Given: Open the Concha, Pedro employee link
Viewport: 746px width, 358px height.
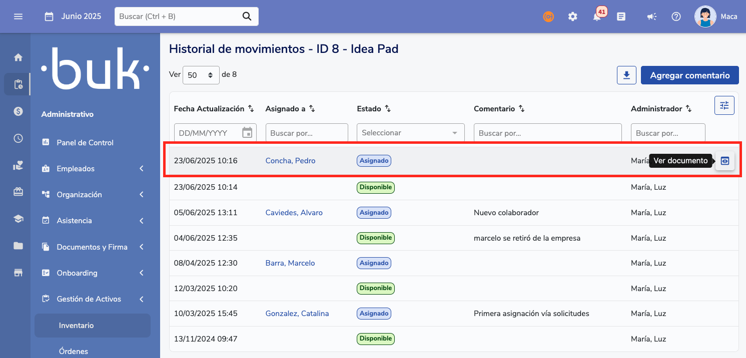Looking at the screenshot, I should [290, 161].
